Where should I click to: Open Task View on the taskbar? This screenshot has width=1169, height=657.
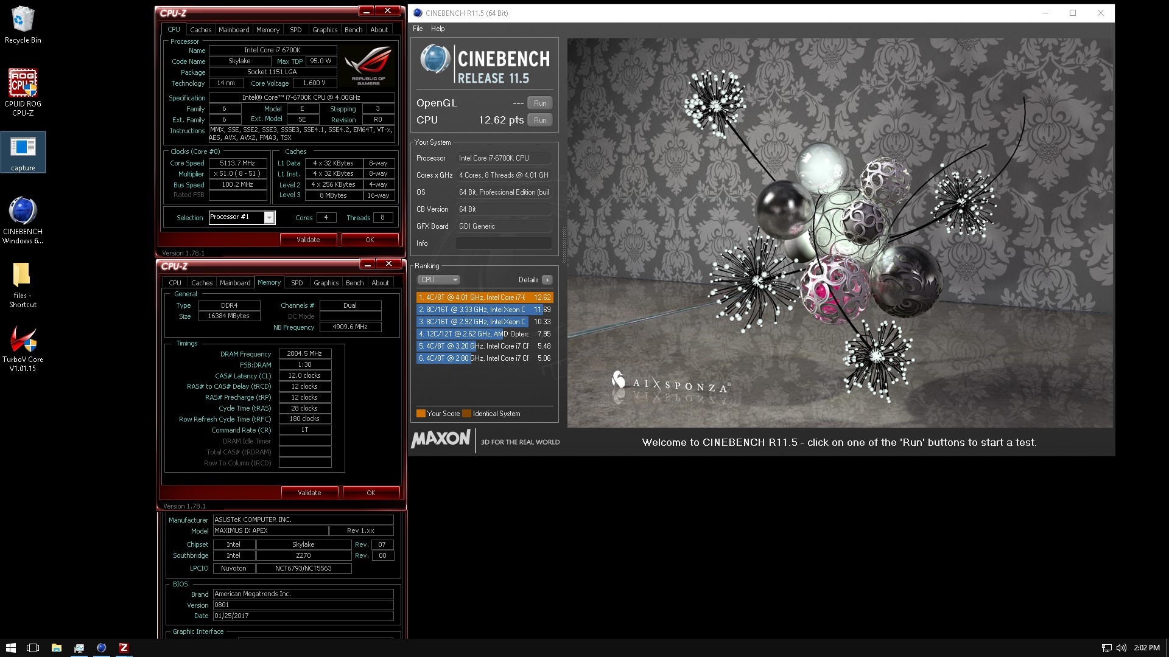point(33,648)
